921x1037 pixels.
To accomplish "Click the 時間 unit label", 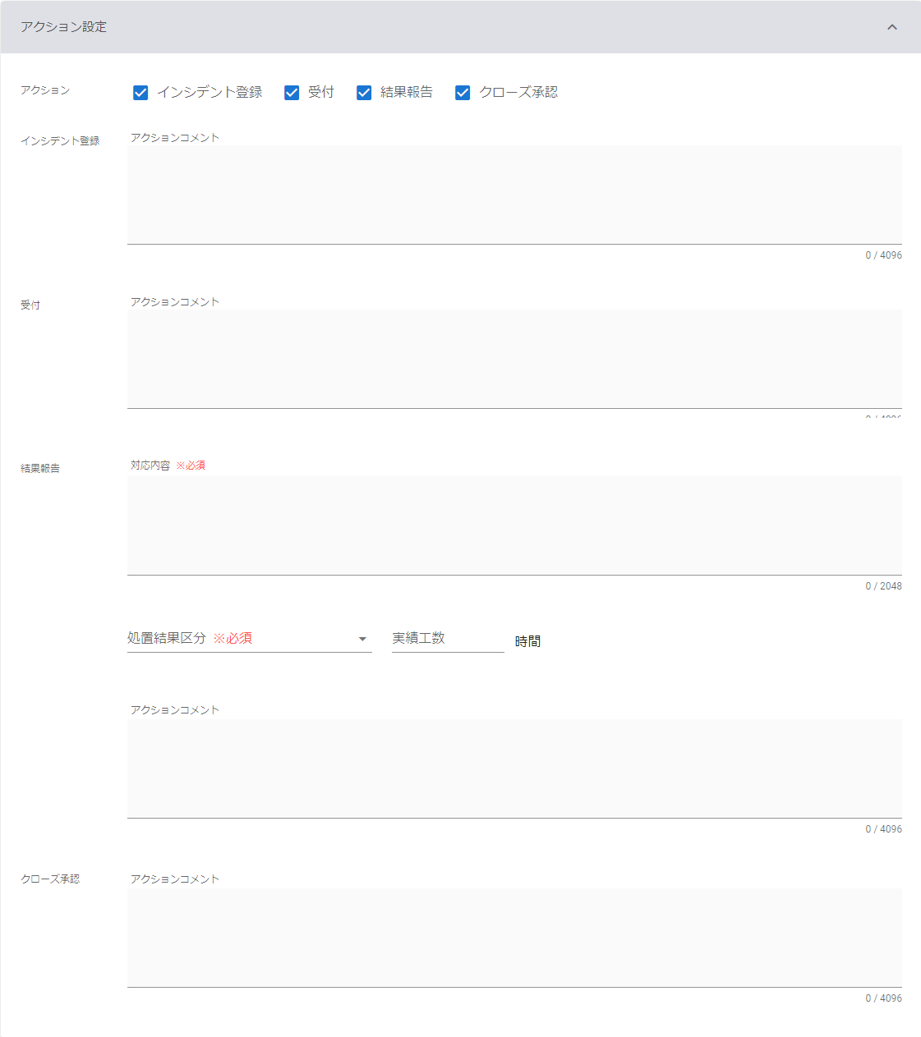I will pyautogui.click(x=527, y=641).
